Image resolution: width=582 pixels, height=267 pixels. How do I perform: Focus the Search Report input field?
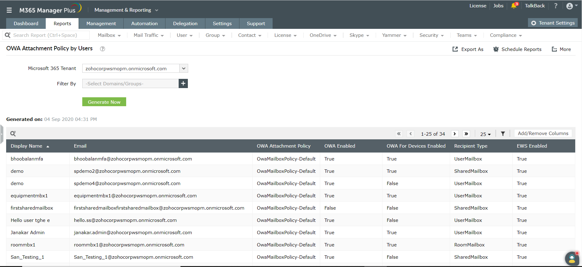click(x=49, y=35)
